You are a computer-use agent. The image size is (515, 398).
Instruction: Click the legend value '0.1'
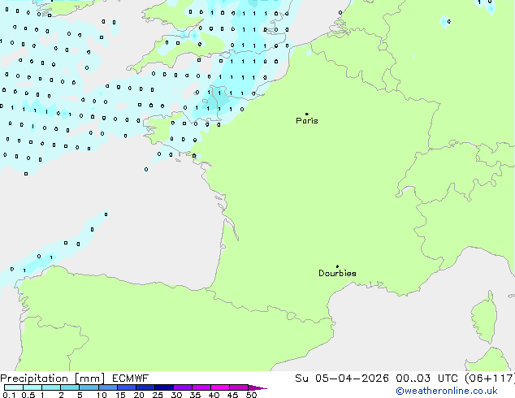point(9,395)
